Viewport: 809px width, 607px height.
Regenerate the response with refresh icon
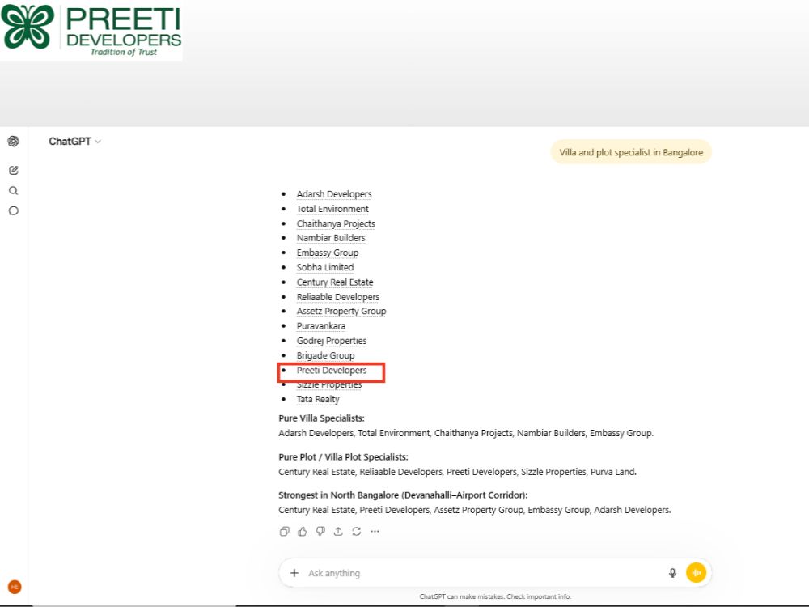tap(357, 531)
